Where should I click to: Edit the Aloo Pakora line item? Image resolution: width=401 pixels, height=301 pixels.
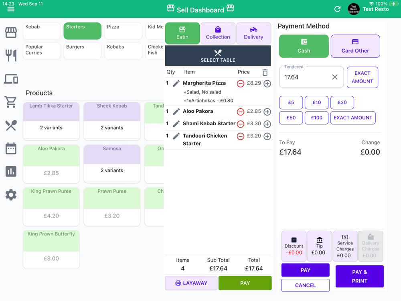176,112
